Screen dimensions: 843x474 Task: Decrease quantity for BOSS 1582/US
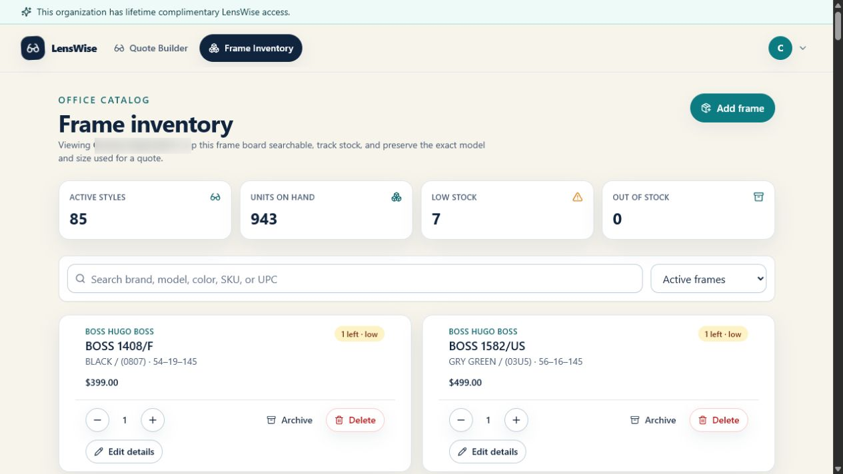point(461,420)
